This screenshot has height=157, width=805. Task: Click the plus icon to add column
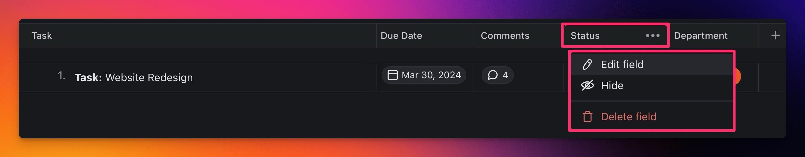[775, 35]
